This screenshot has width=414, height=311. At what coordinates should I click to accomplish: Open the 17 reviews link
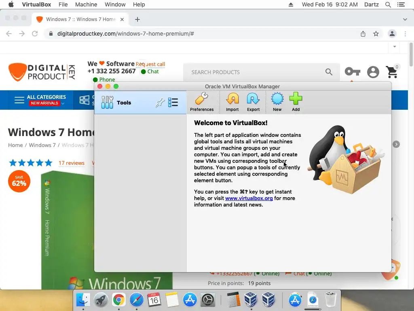tap(72, 163)
